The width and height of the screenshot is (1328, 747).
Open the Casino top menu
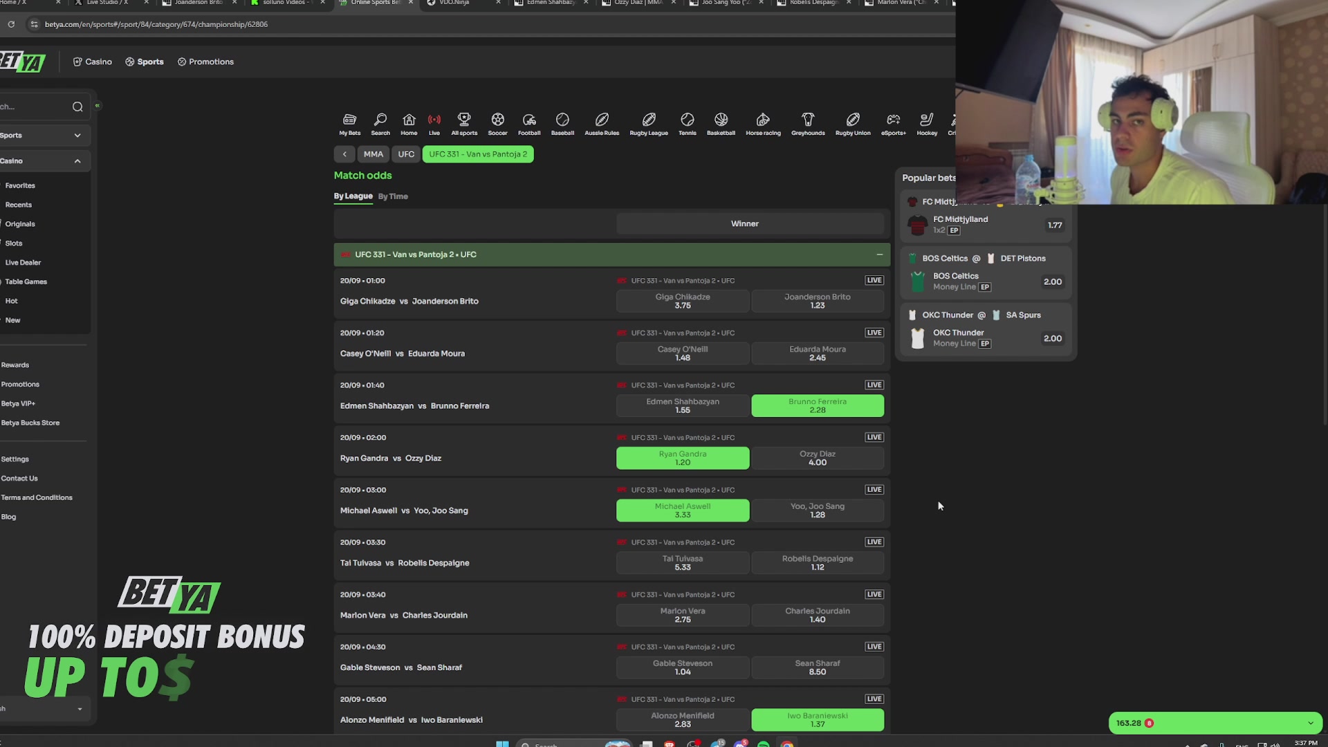point(93,62)
